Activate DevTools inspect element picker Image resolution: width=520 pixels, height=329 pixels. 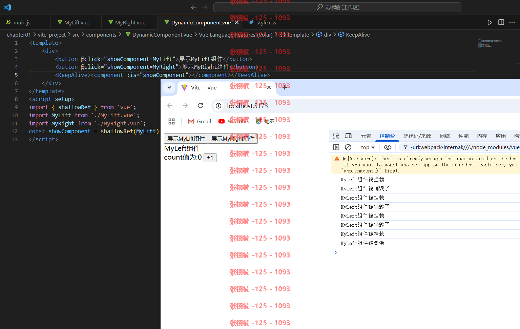pos(336,136)
